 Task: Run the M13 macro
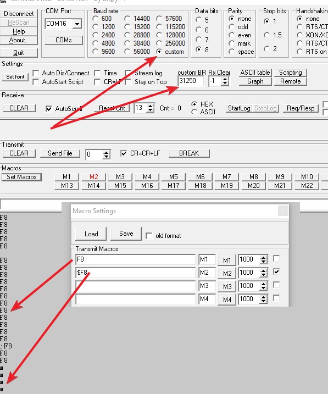click(x=67, y=186)
